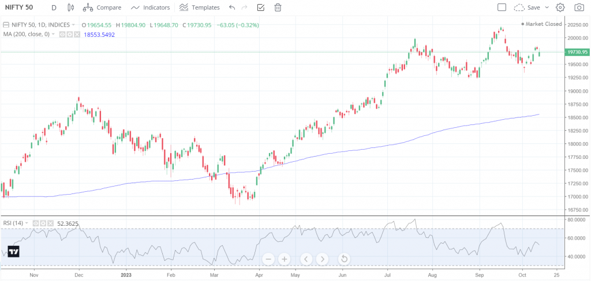
Task: Take a chart snapshot with camera icon
Action: tap(579, 7)
